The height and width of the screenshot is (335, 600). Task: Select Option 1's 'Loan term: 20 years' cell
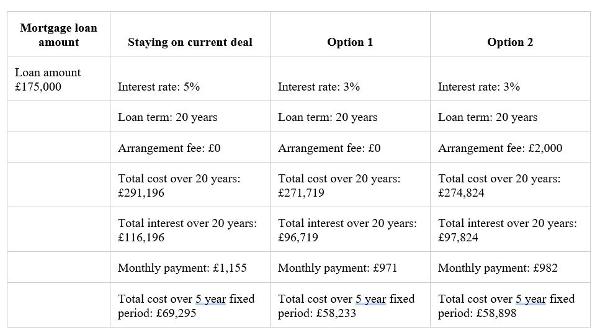click(350, 117)
